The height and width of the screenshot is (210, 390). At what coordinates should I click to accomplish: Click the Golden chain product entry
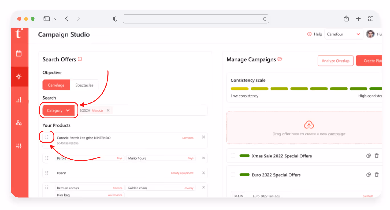161,188
